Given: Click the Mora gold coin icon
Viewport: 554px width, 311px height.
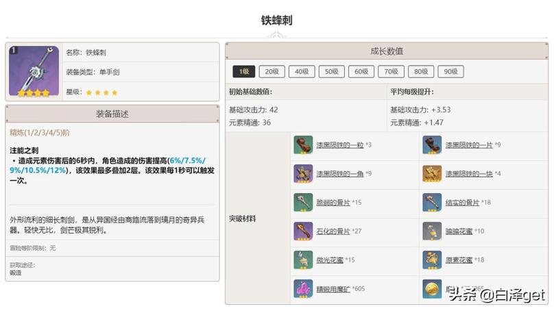Looking at the screenshot, I should [432, 289].
